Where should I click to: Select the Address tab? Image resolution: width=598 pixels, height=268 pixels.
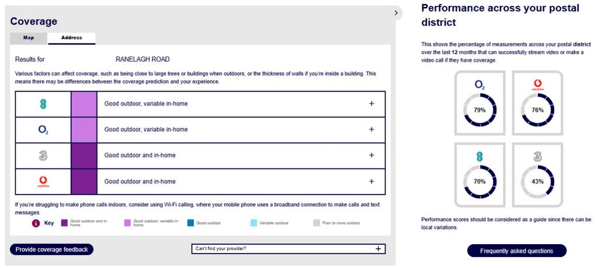point(72,38)
